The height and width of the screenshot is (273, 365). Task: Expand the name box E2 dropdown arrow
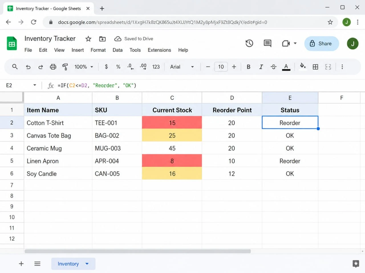[x=35, y=85]
